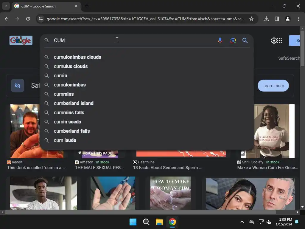Open the Windows Start menu
This screenshot has width=305, height=229.
[133, 222]
